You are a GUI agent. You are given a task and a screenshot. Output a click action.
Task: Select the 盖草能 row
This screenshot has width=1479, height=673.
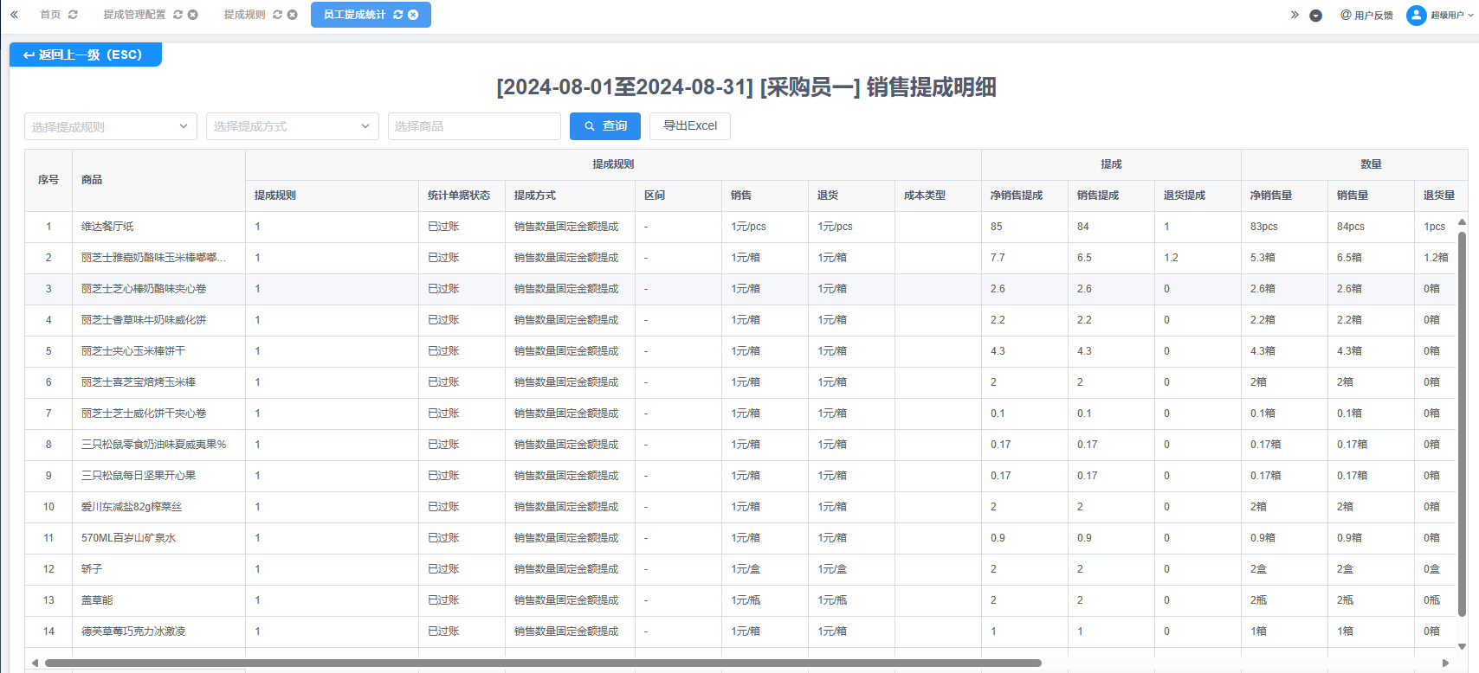pos(740,600)
